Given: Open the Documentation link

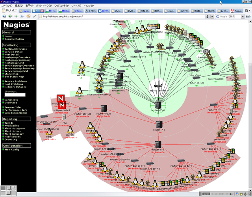Looking at the screenshot, I should click(x=14, y=39).
